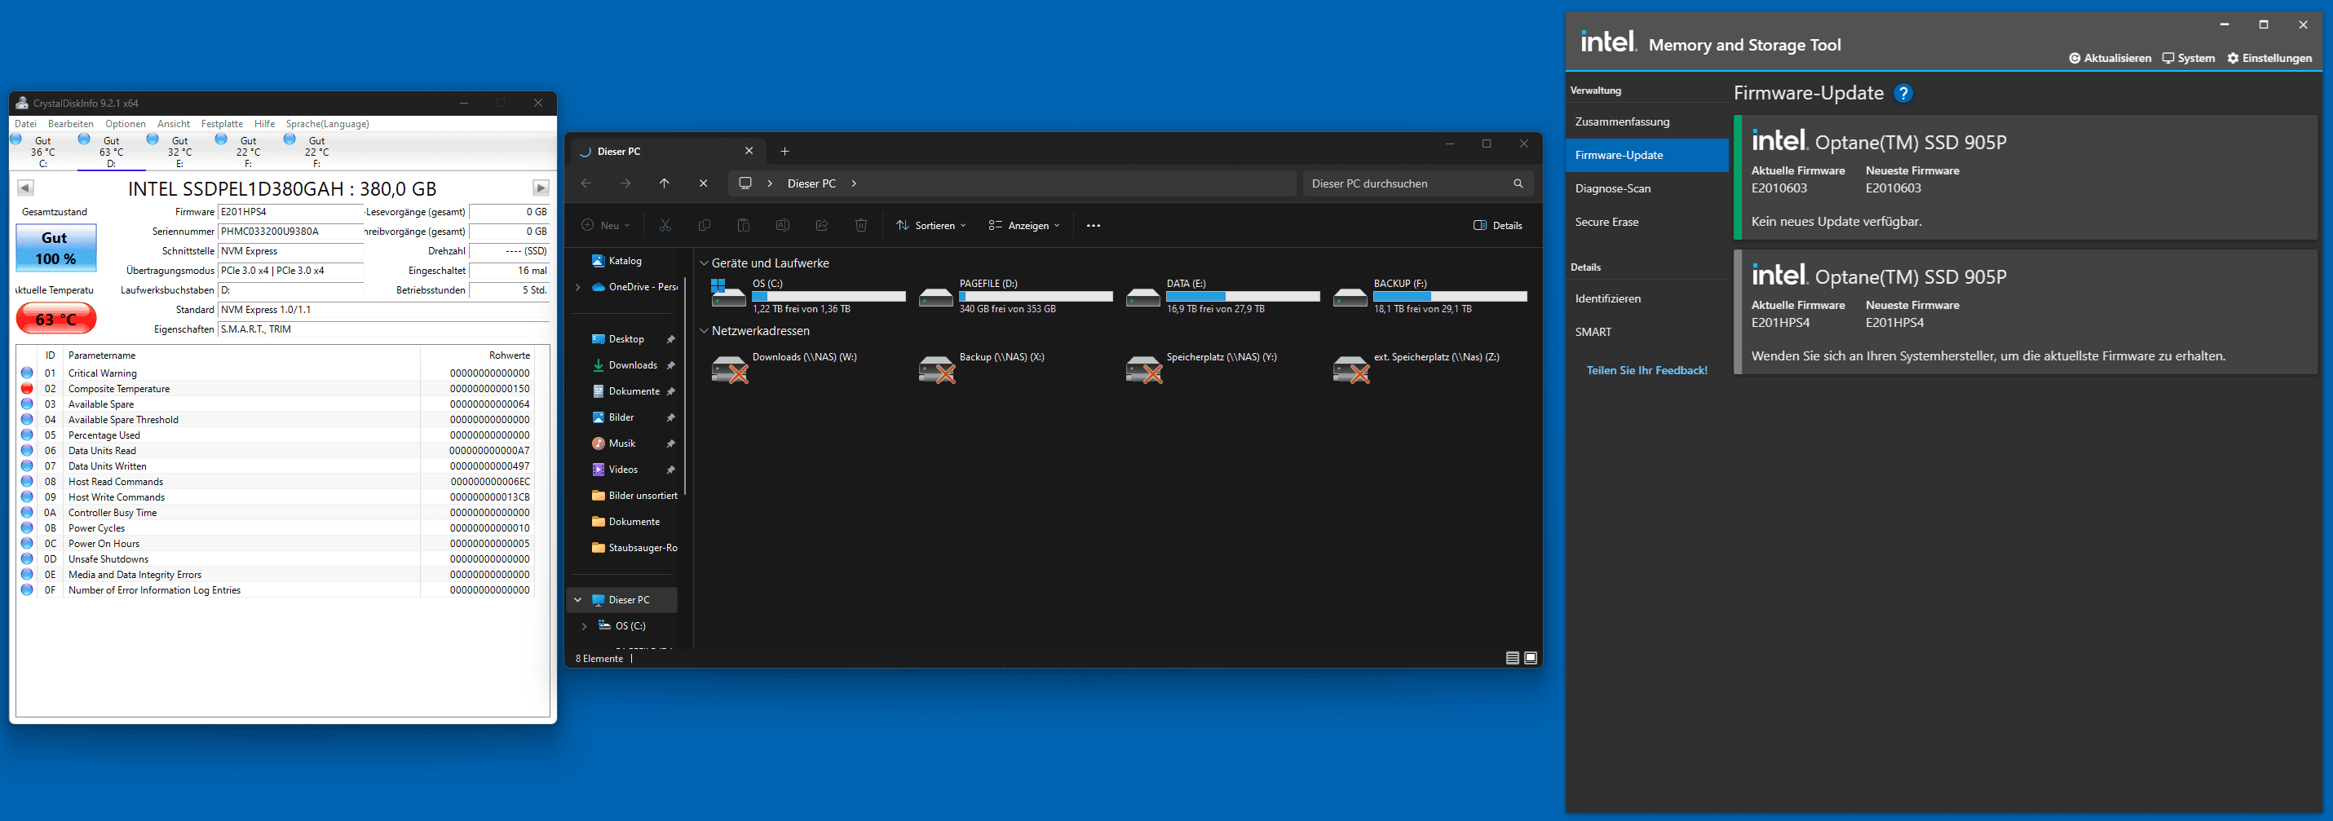Select the OS (C:) drive icon
This screenshot has height=821, width=2333.
coord(728,294)
